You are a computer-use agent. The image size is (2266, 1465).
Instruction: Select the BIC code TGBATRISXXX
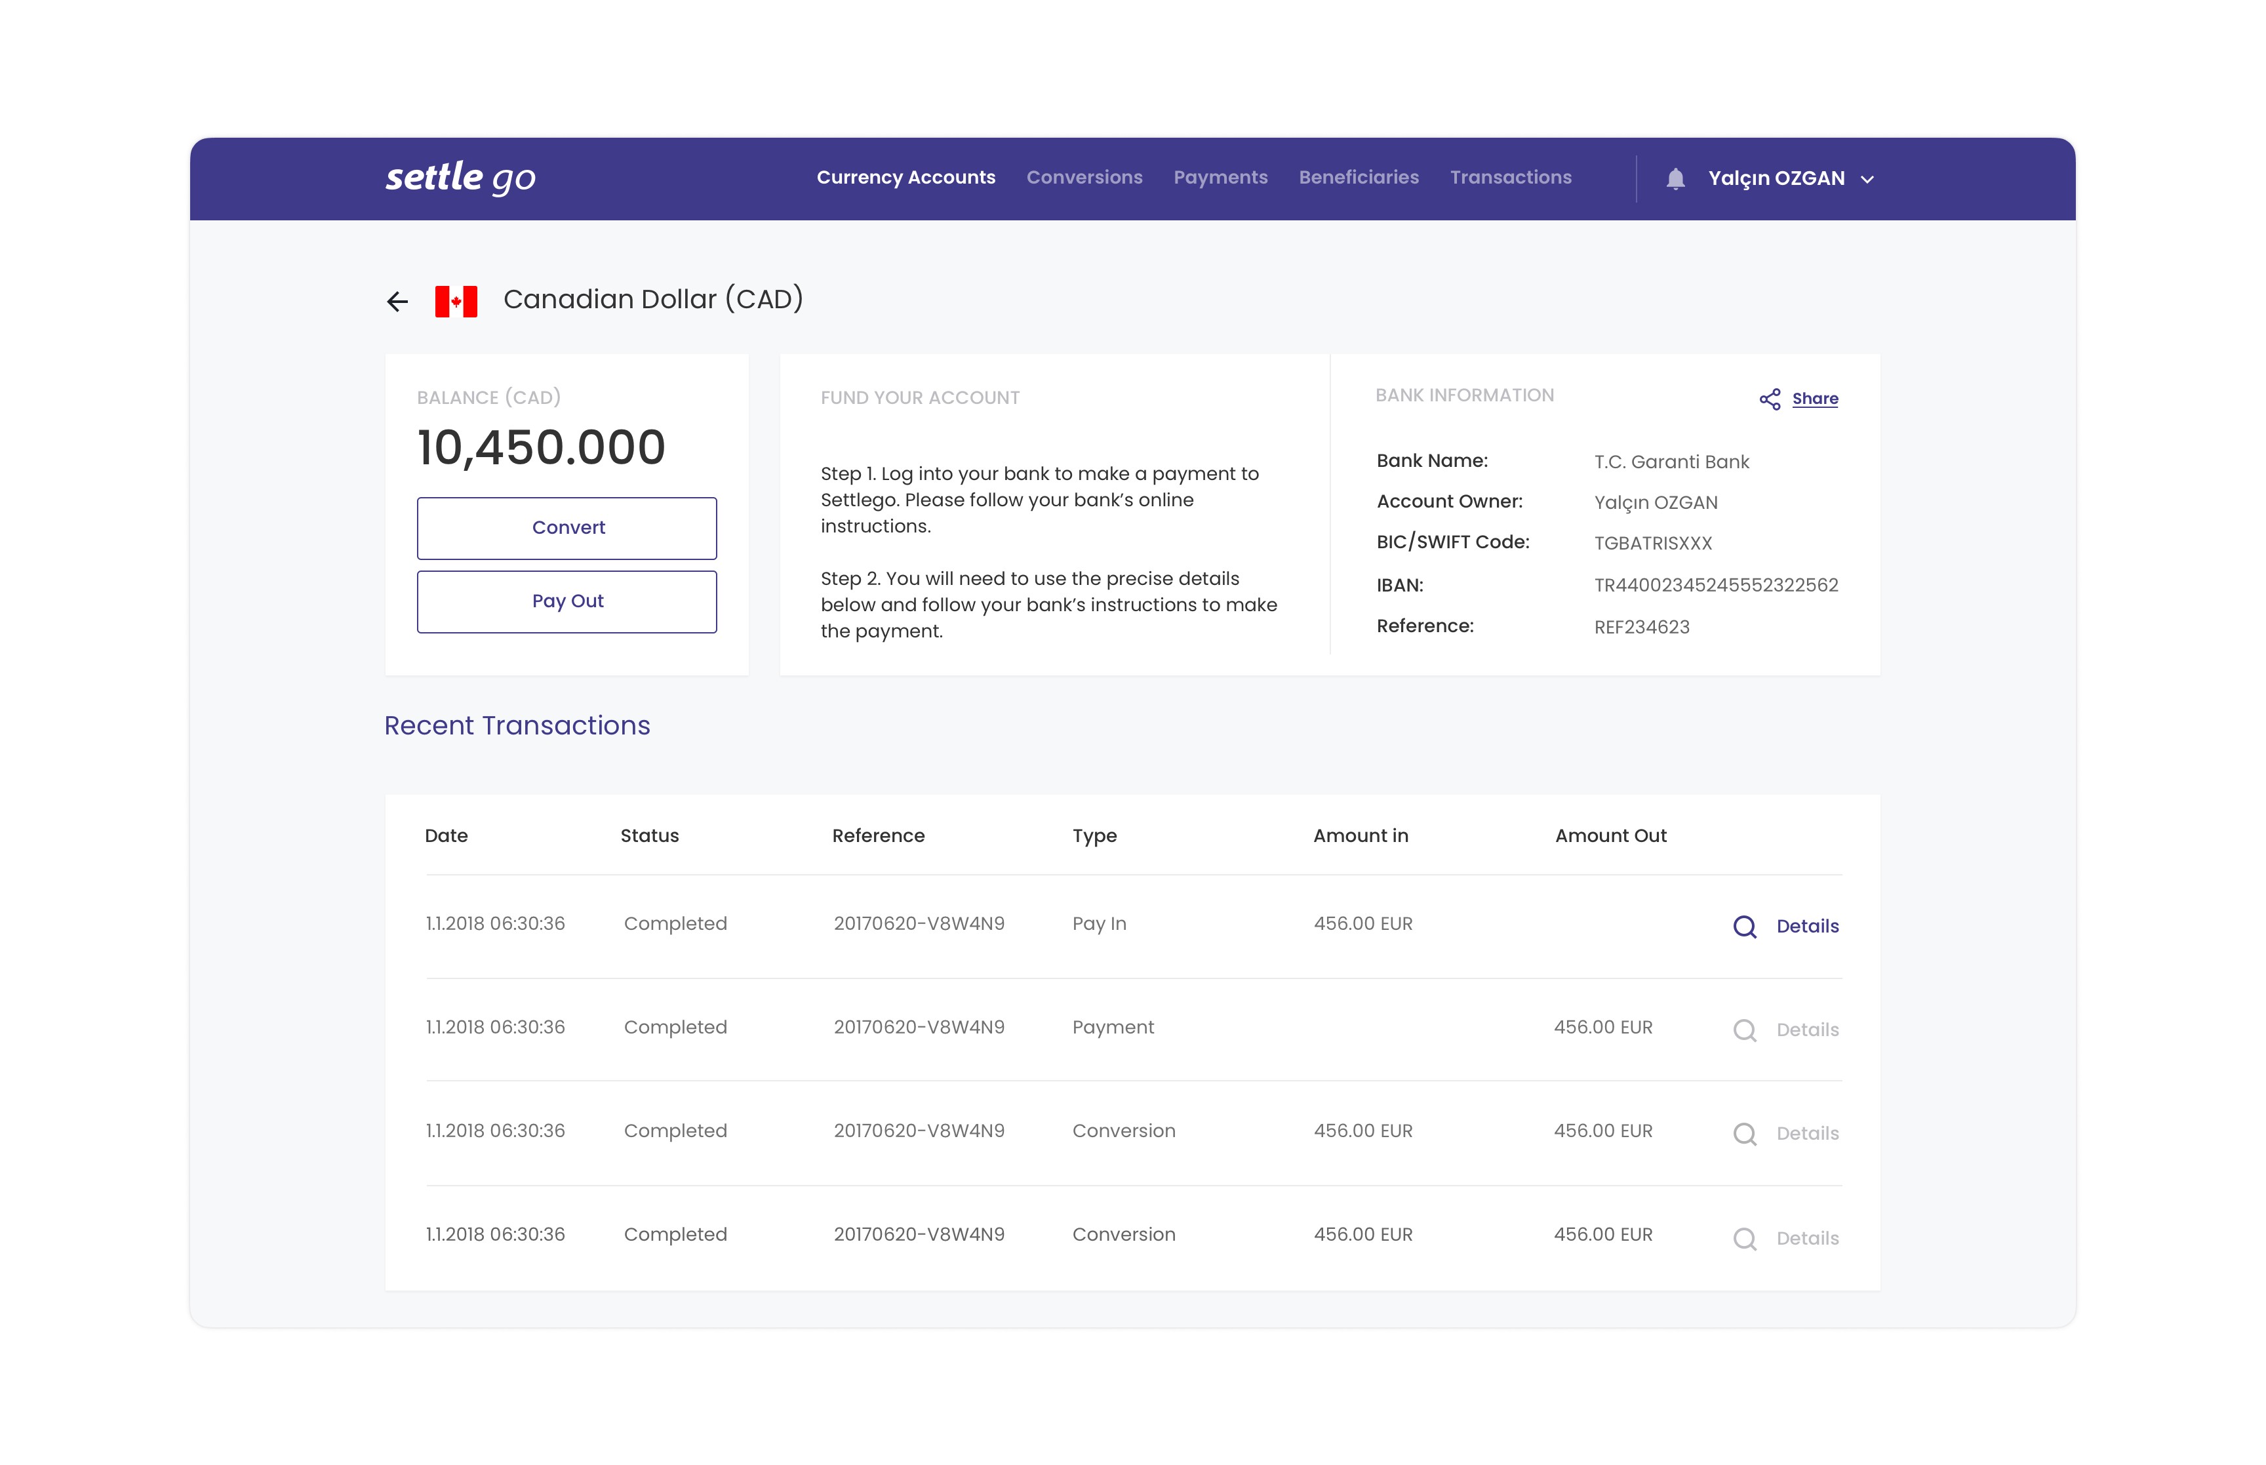[1653, 544]
